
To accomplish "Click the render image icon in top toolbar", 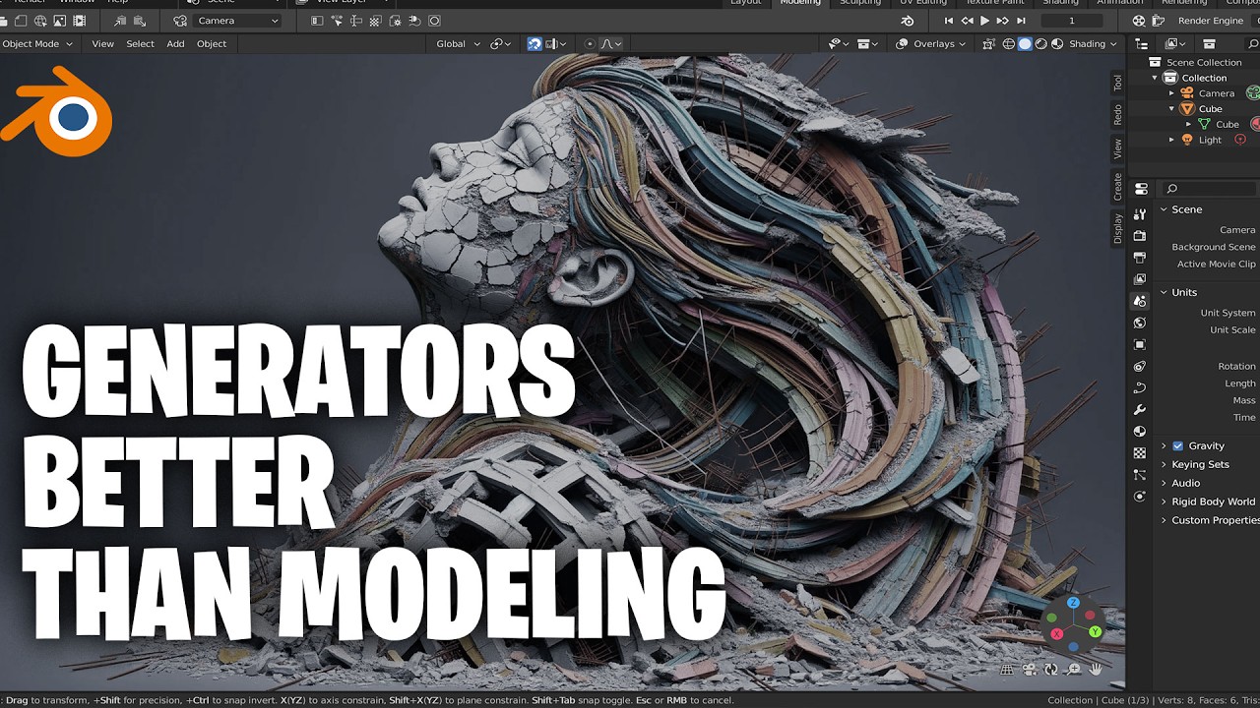I will tap(60, 21).
